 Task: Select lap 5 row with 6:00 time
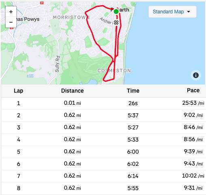(103, 152)
